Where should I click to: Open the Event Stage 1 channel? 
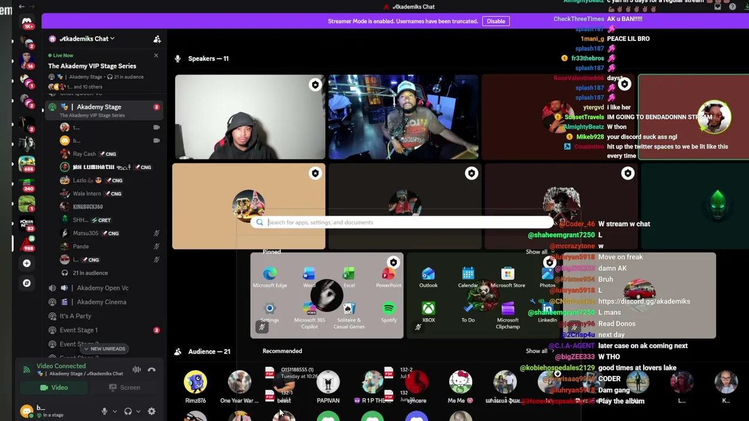click(78, 330)
